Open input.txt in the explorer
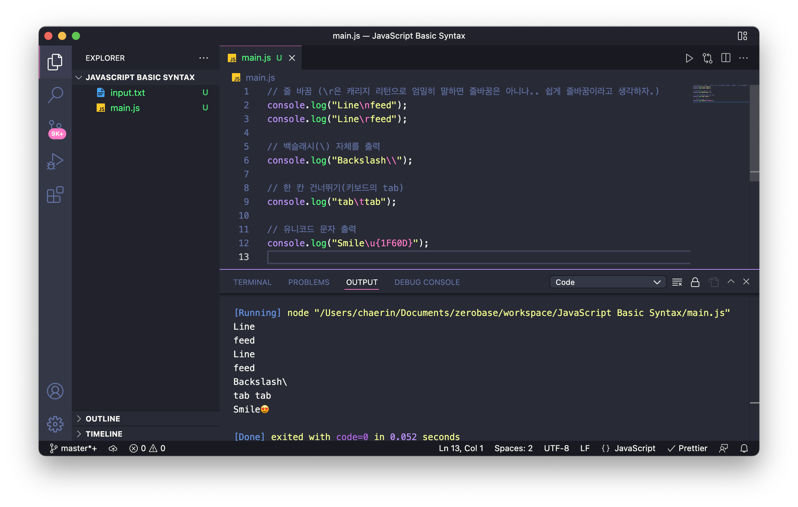This screenshot has height=507, width=798. click(x=127, y=93)
